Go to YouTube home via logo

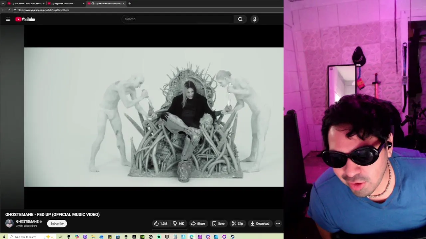pos(25,19)
